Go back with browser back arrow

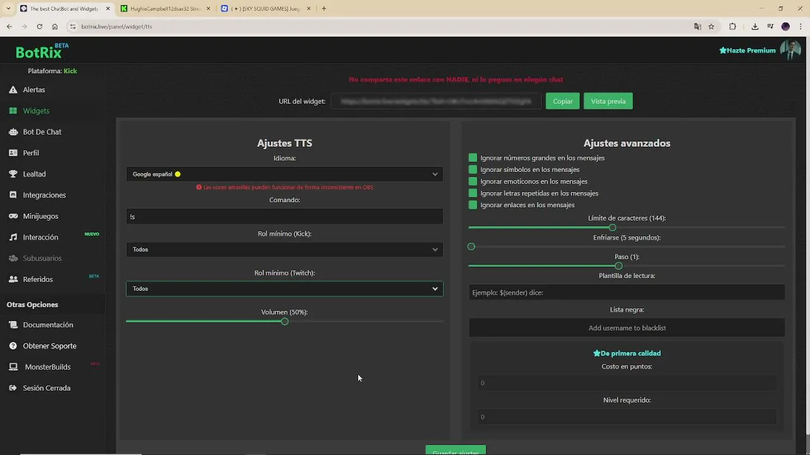tap(9, 27)
